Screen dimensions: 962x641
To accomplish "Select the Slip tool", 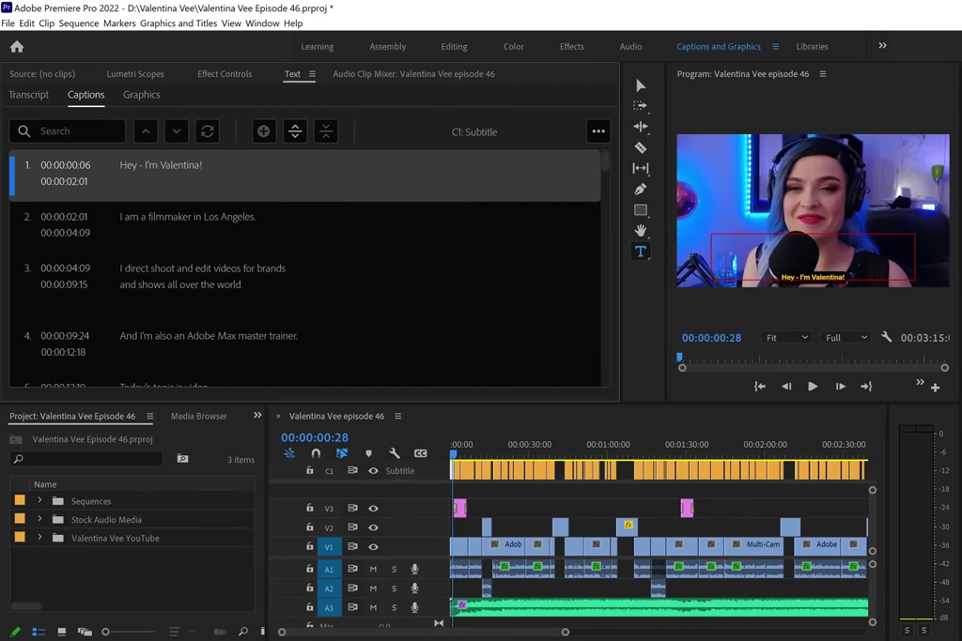I will [x=641, y=168].
